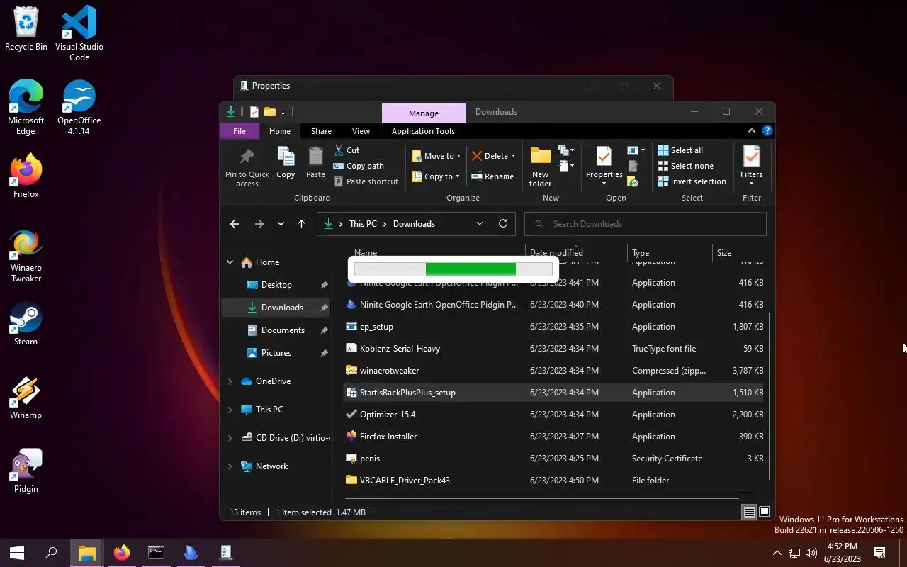Collapse Home tree node
Image resolution: width=907 pixels, height=567 pixels.
pyautogui.click(x=230, y=262)
